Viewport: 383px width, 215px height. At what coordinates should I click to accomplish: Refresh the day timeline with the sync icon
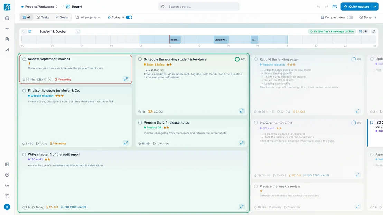(x=373, y=31)
